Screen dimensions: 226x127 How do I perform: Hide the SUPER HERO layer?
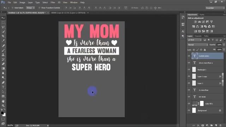189,56
